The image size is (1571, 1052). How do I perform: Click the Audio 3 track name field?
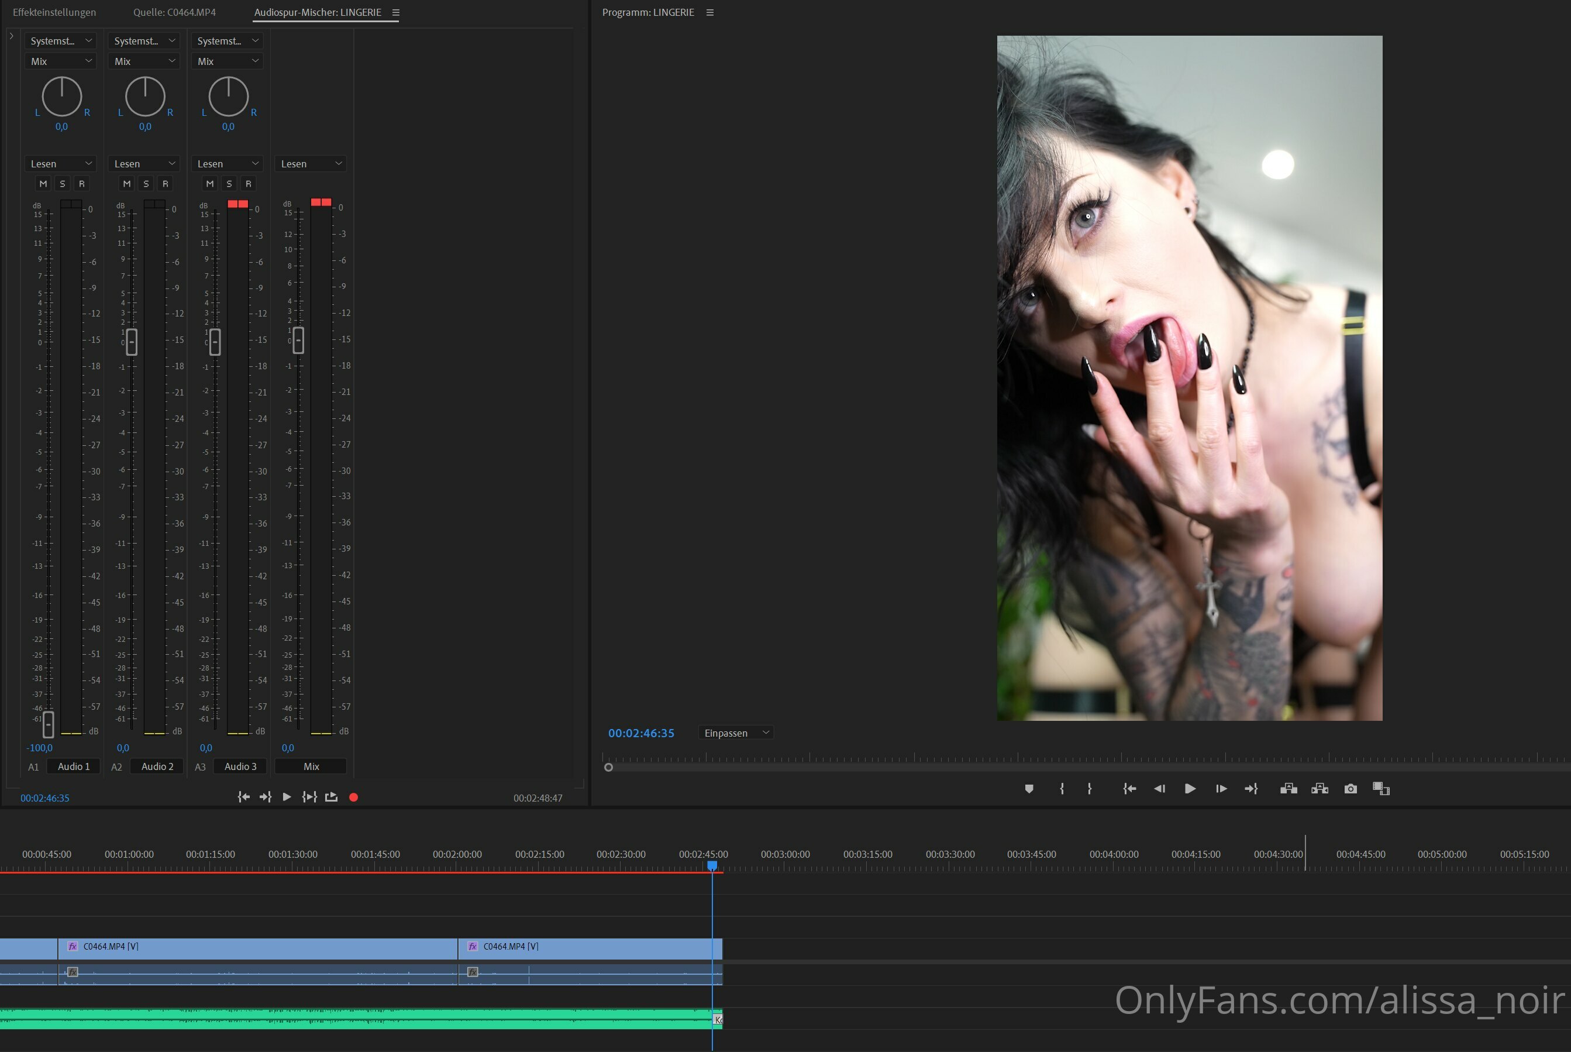pos(240,766)
